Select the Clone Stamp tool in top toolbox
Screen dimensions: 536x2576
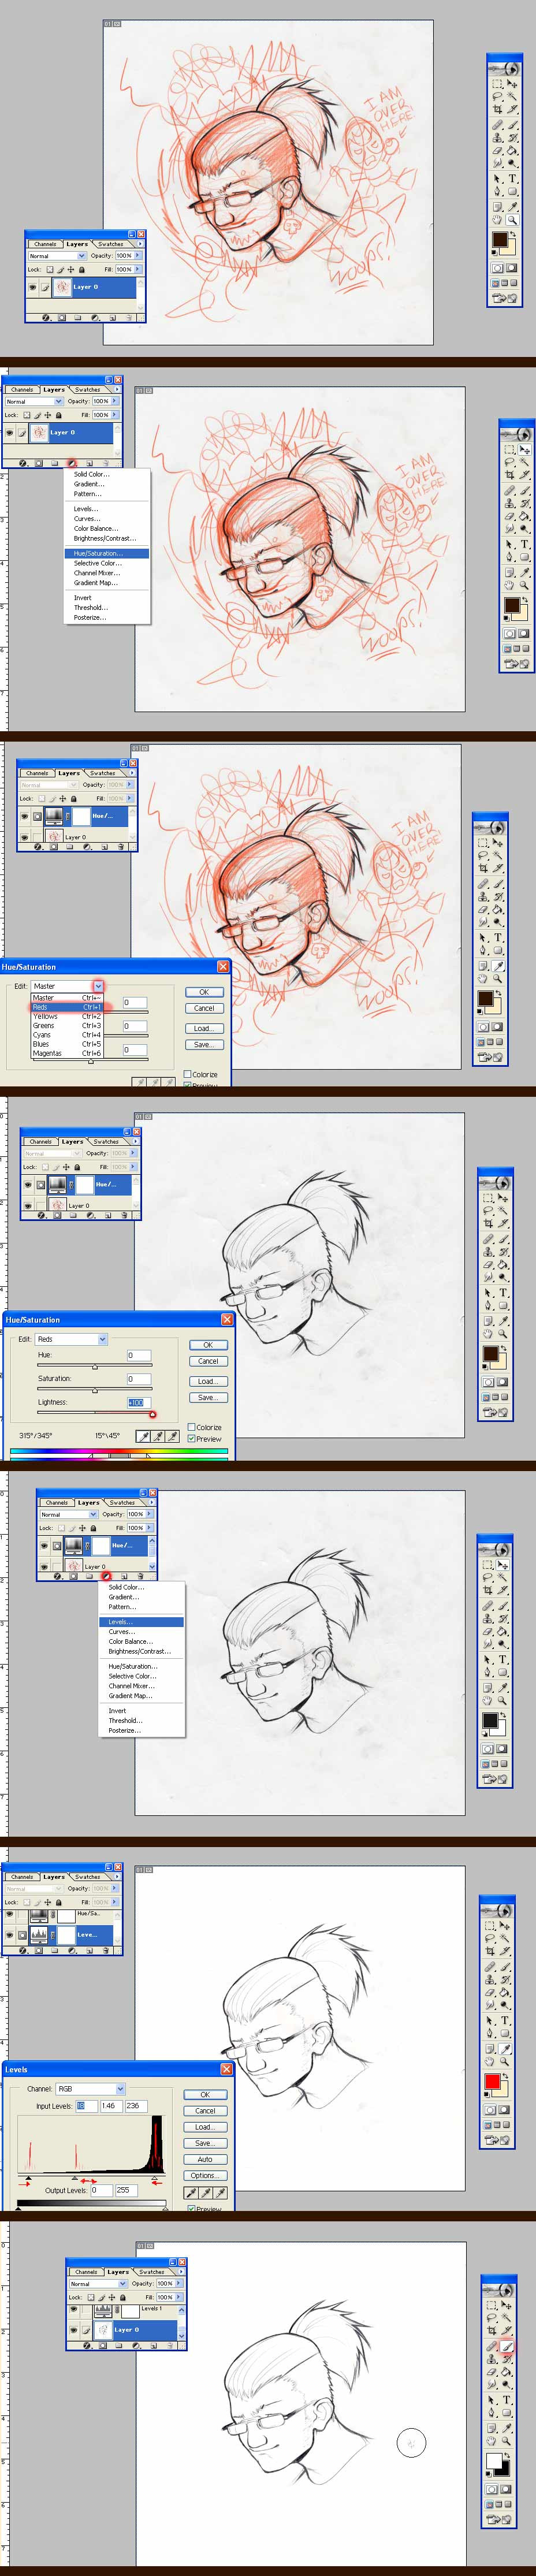tap(497, 138)
